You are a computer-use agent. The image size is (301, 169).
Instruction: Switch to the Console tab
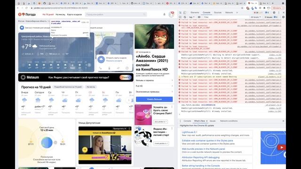[206, 13]
